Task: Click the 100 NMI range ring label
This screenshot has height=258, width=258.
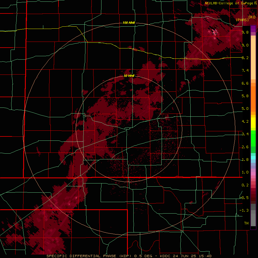Action: 129,23
